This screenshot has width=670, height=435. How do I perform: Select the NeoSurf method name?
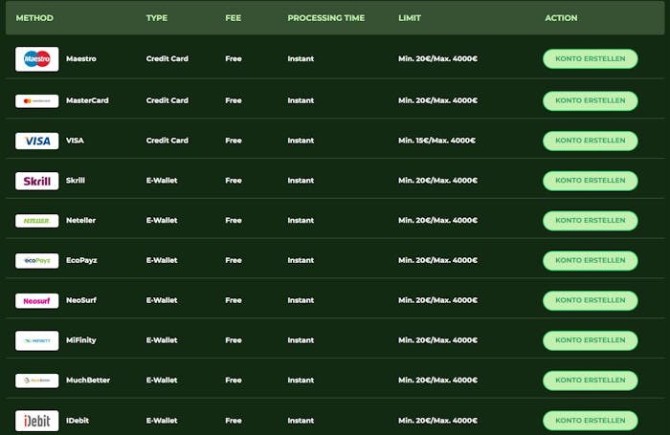pos(81,300)
